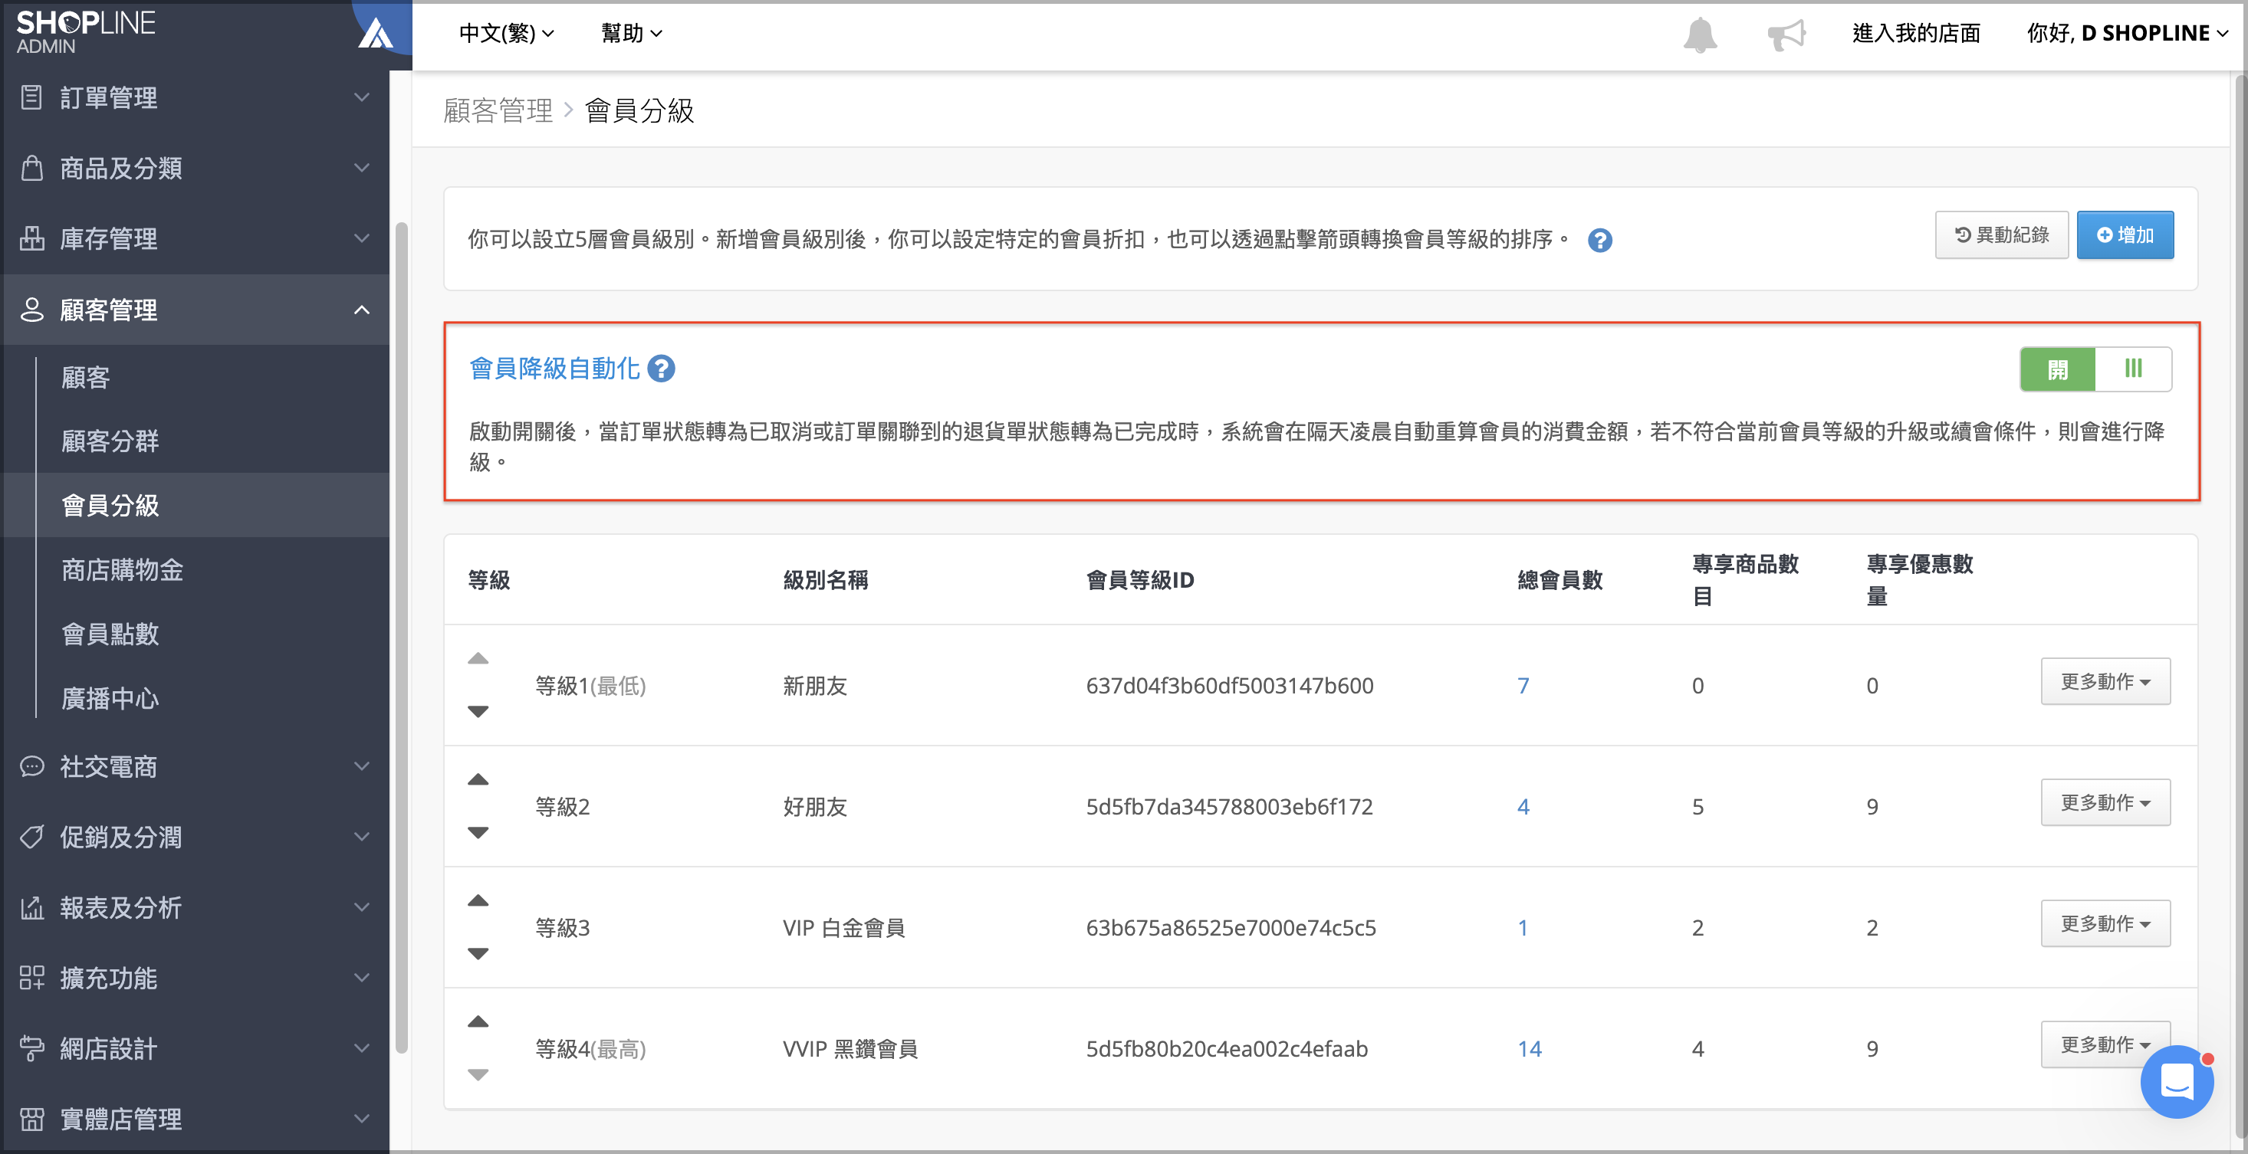Viewport: 2248px width, 1154px height.
Task: Open the chat support bubble
Action: (x=2177, y=1082)
